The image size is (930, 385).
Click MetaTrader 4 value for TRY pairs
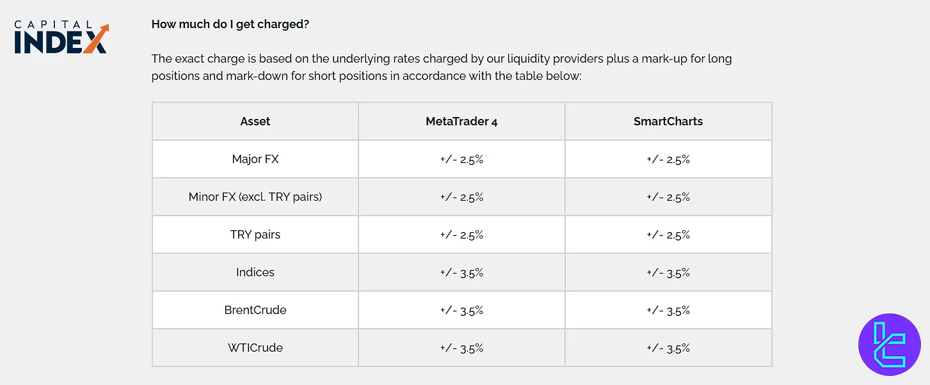(x=461, y=235)
